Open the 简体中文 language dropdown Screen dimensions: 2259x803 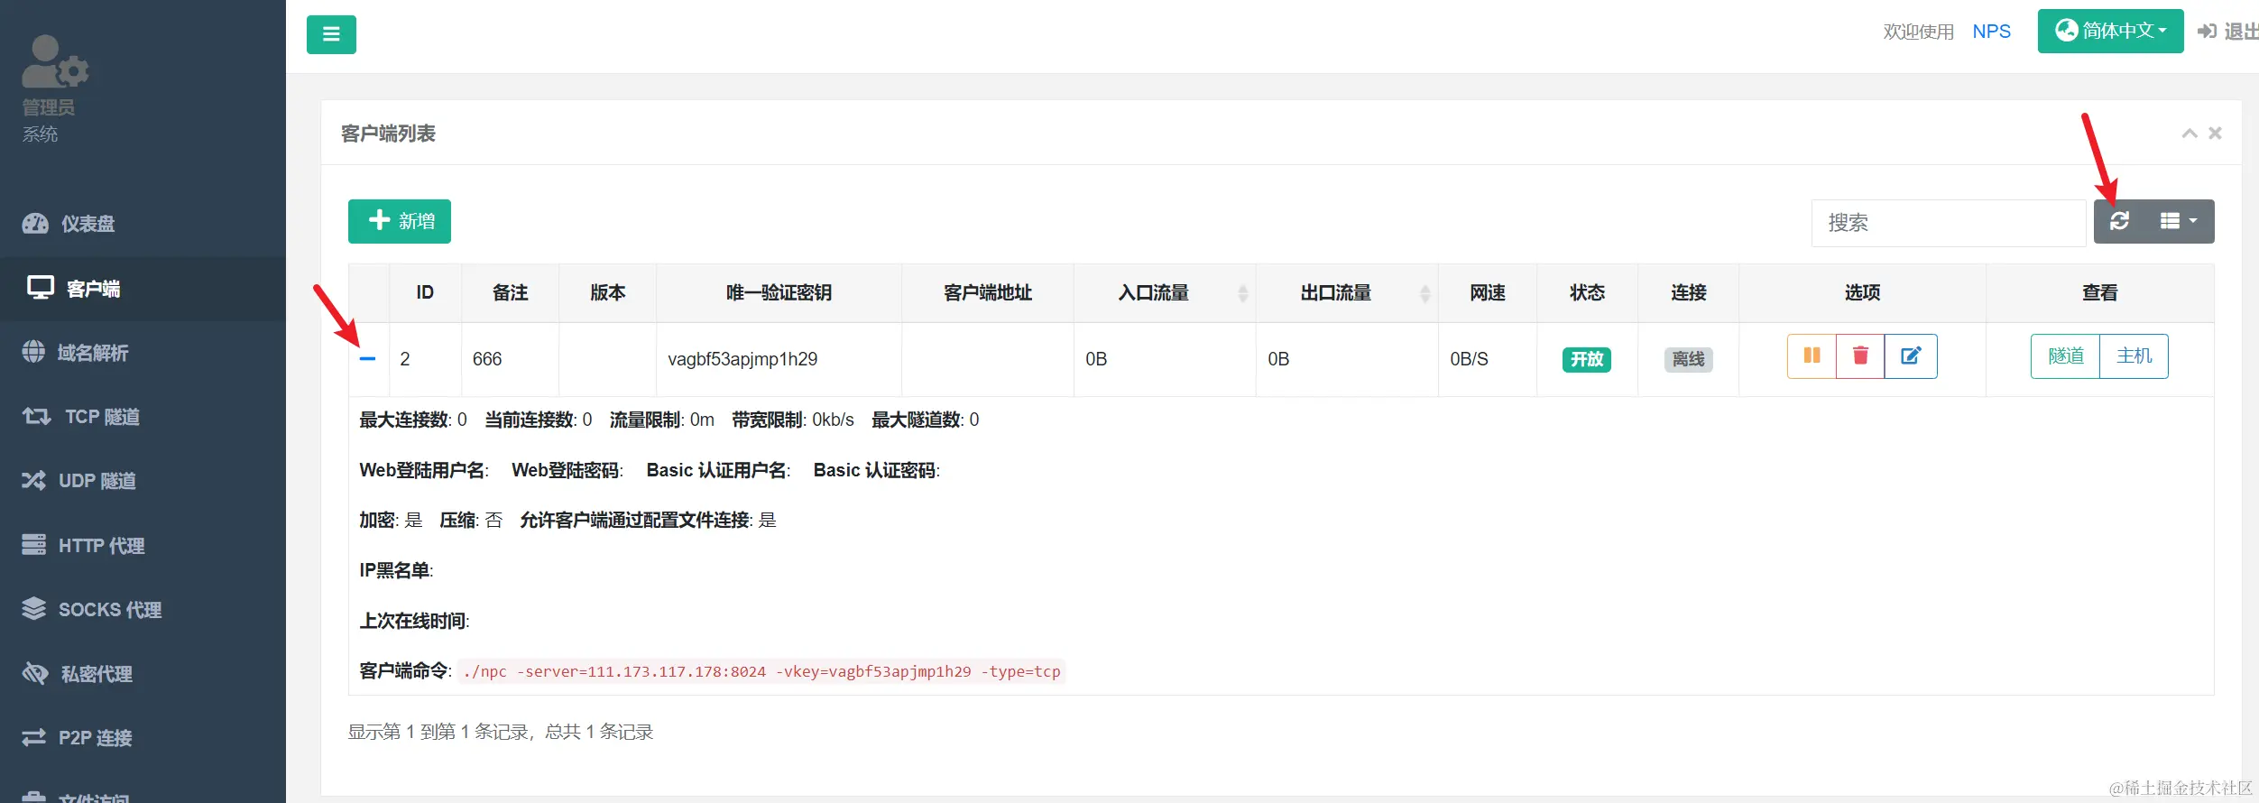click(2110, 31)
